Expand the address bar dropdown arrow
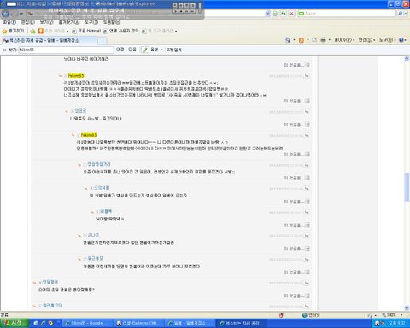 point(267,14)
